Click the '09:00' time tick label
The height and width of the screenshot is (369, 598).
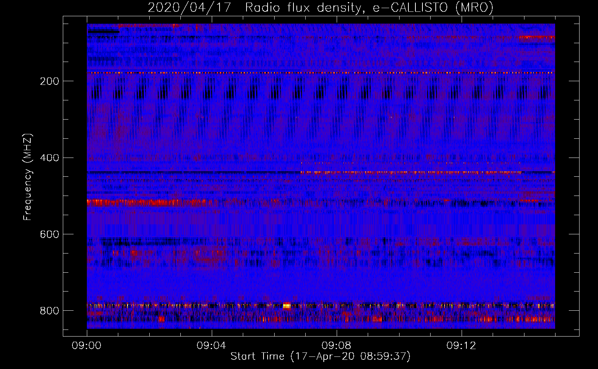pos(86,346)
